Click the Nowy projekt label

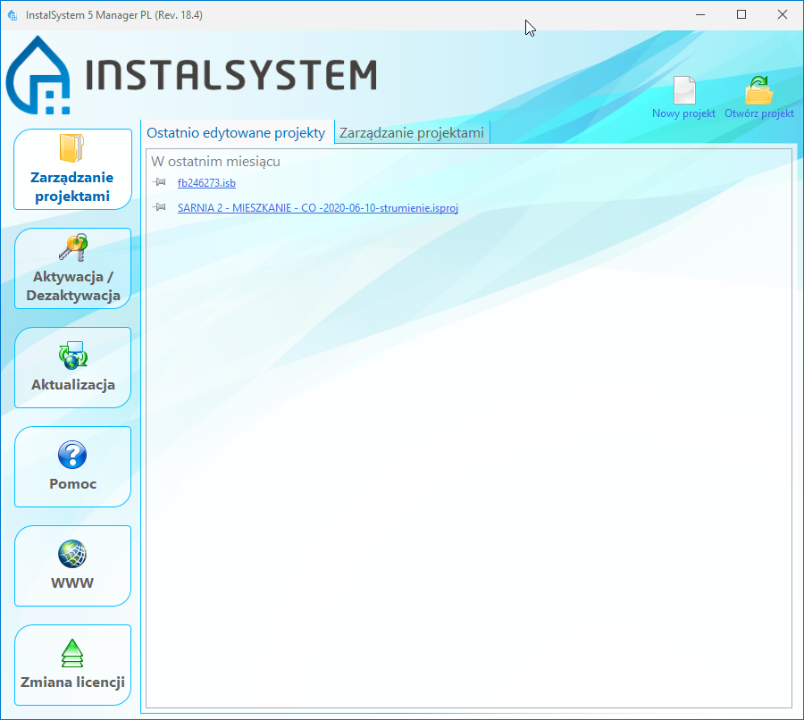point(683,113)
